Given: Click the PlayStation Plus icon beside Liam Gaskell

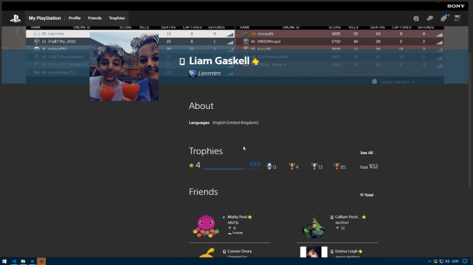Looking at the screenshot, I should click(x=256, y=62).
